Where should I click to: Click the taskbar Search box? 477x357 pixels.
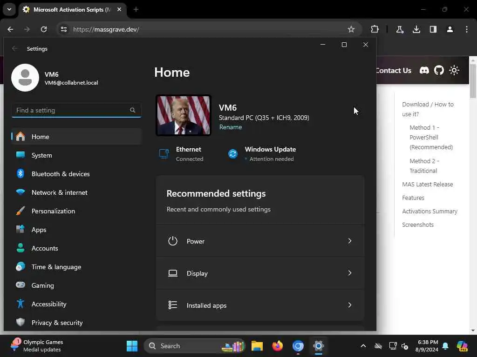(x=195, y=346)
